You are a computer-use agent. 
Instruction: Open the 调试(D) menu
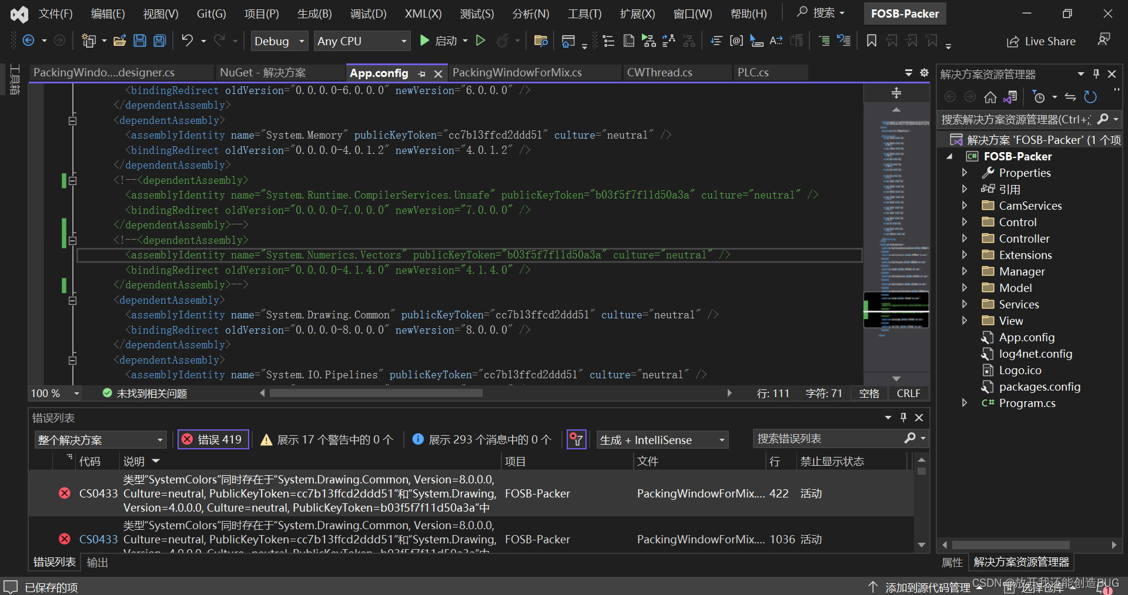click(368, 13)
